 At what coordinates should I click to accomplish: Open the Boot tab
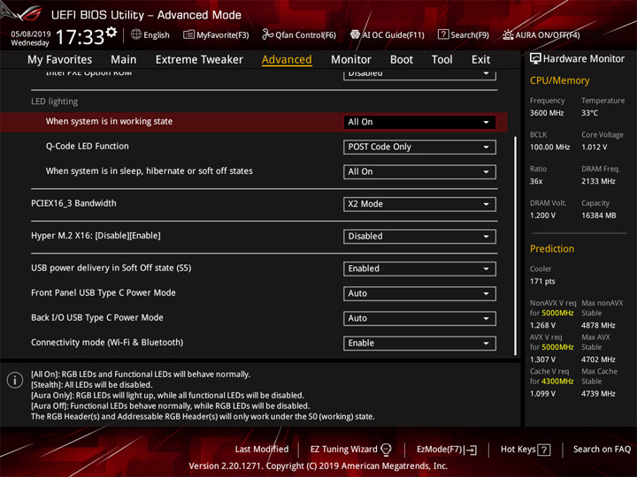click(x=402, y=60)
